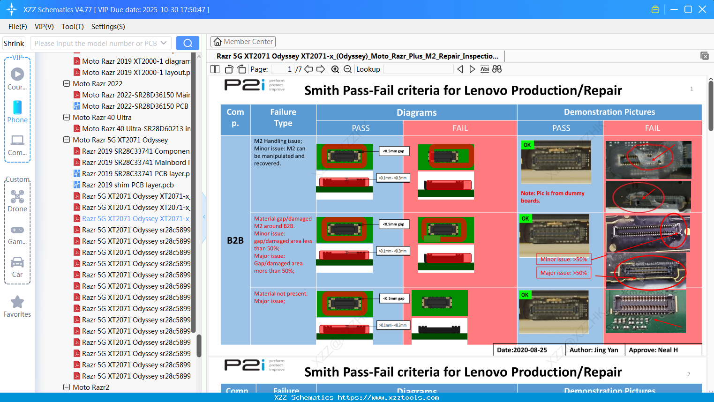Screen dimensions: 714x402
Task: Open PDF icon of Moto Razr 2019 XT2000-1 diagram
Action: 77,61
